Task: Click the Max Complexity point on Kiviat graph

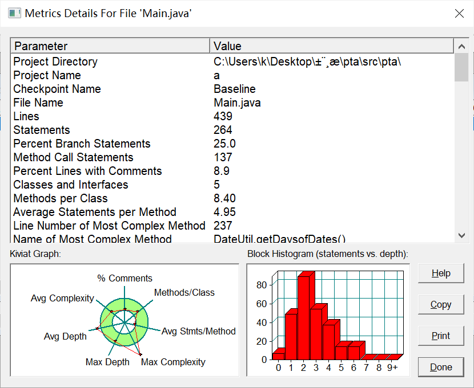Action: pyautogui.click(x=140, y=354)
